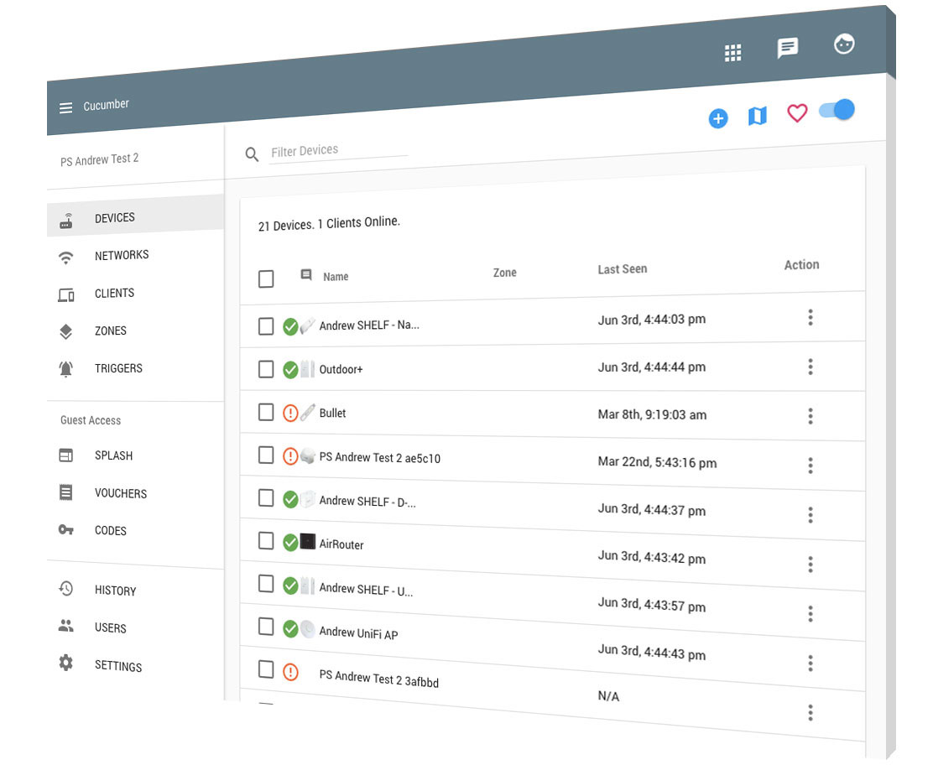Click the orange alert status icon for Bullet

(x=290, y=413)
